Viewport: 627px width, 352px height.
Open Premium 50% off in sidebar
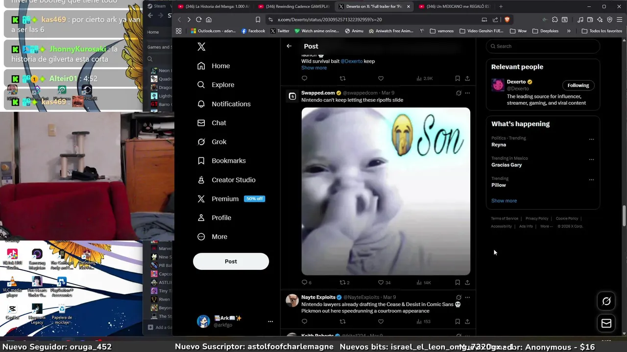[x=231, y=199]
